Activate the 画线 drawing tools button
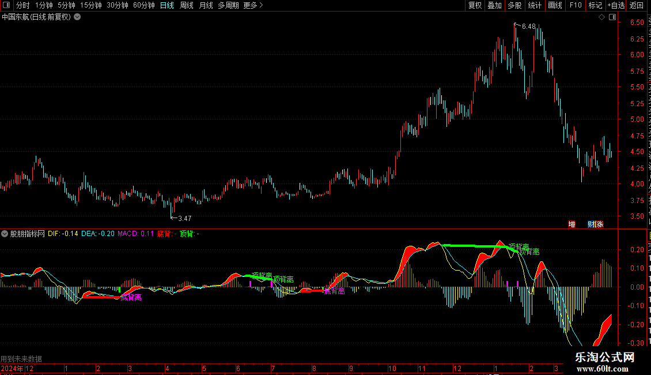The width and height of the screenshot is (651, 375). (x=555, y=5)
